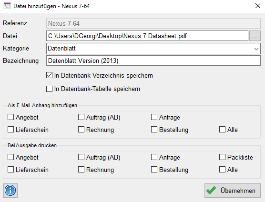
Task: Check Angebot under E-Mail-Anhang
Action: pyautogui.click(x=10, y=117)
